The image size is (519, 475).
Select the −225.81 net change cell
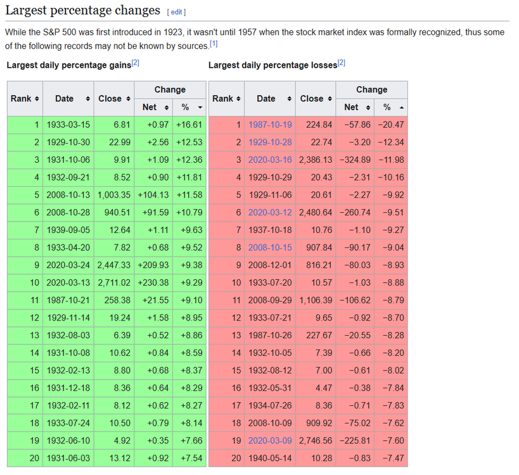coord(355,441)
